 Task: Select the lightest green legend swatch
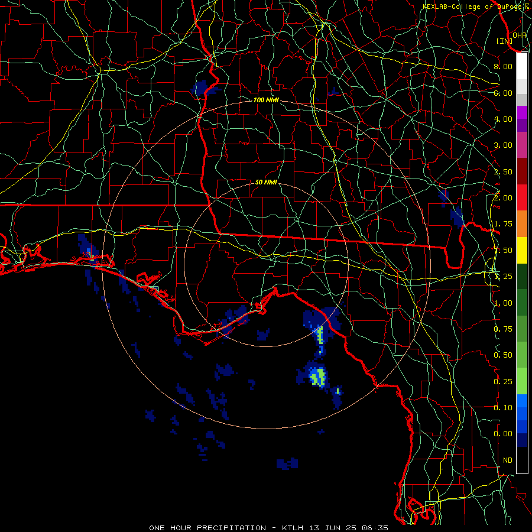[x=522, y=381]
